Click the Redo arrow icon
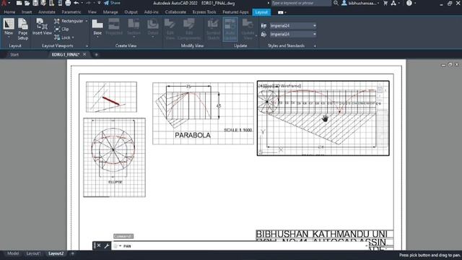Screen dimensions: 462x260 click(x=89, y=3)
